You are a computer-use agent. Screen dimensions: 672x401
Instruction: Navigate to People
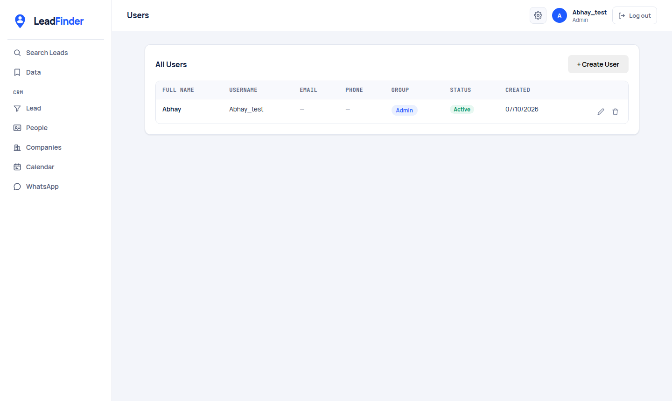(x=56, y=128)
